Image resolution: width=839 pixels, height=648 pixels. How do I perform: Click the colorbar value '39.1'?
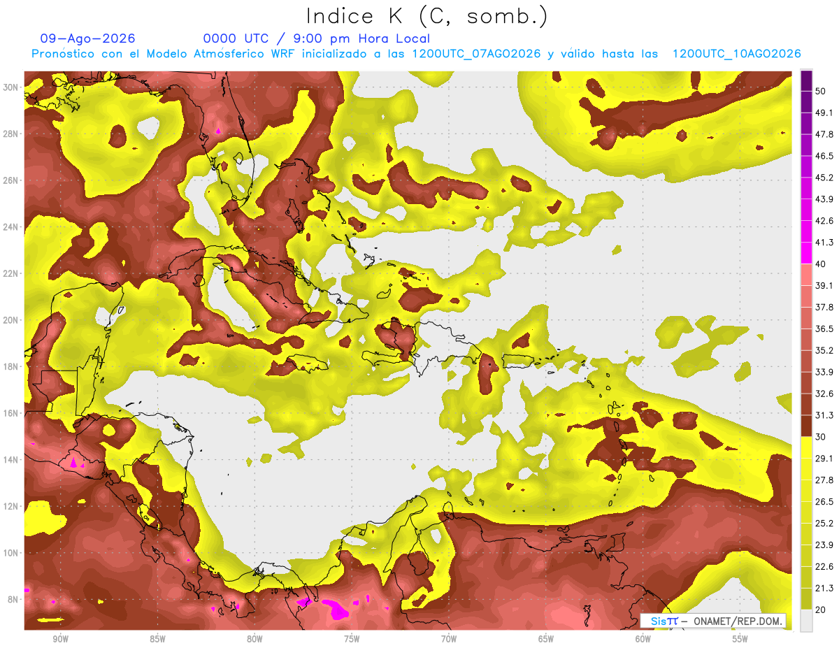(x=825, y=286)
